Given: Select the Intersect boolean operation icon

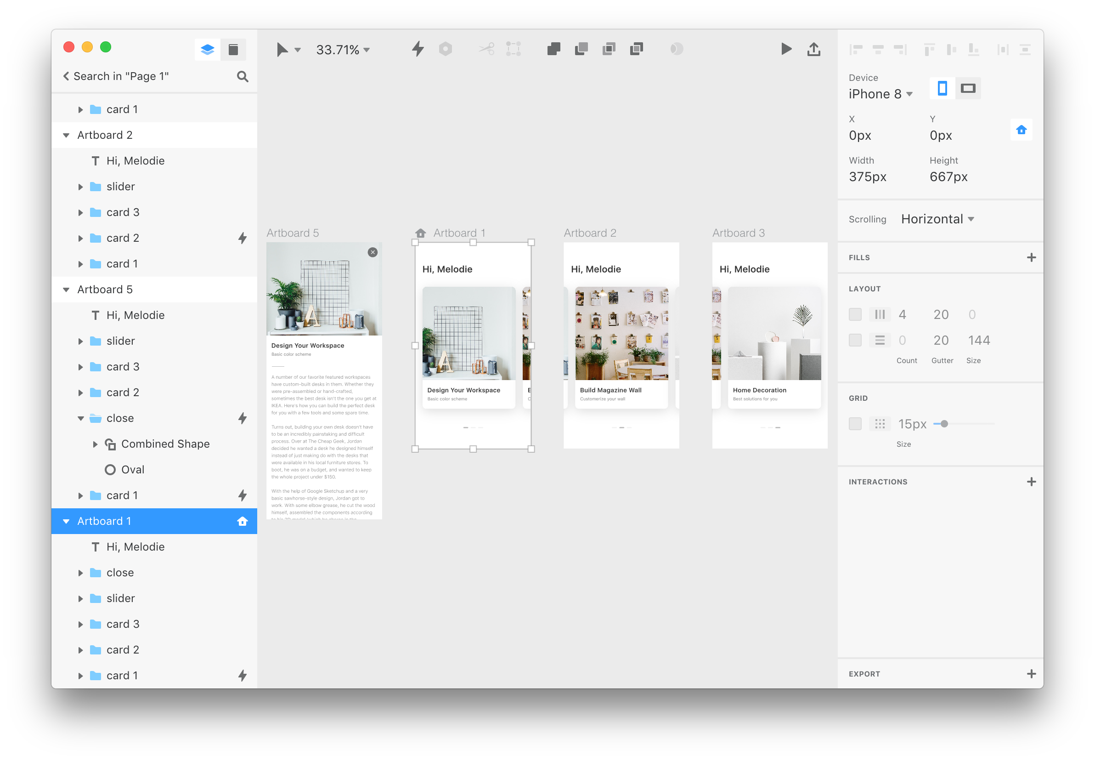Looking at the screenshot, I should click(x=609, y=49).
